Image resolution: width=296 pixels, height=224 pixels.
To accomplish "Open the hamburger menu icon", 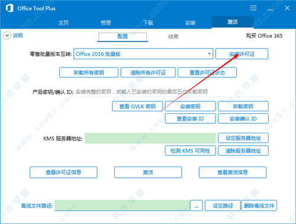I will [253, 8].
